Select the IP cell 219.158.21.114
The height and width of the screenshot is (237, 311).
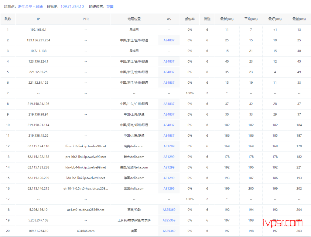coord(38,125)
